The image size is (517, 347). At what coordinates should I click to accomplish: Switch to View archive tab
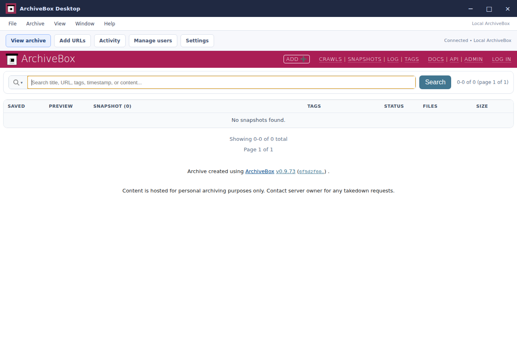coord(28,41)
